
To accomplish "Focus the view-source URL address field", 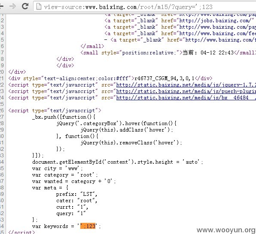I will click(145, 7).
